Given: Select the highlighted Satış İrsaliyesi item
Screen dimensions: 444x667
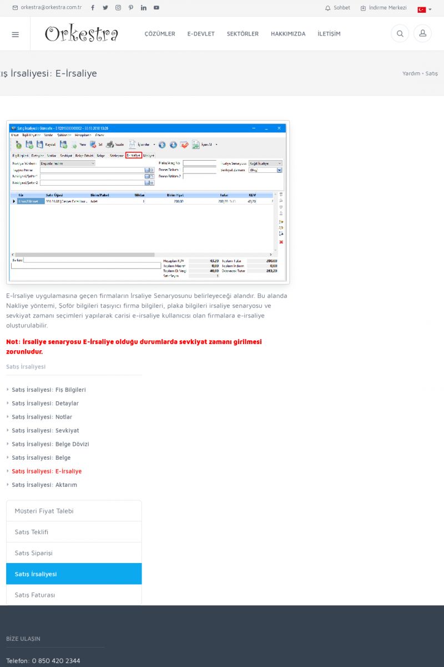Looking at the screenshot, I should tap(74, 574).
